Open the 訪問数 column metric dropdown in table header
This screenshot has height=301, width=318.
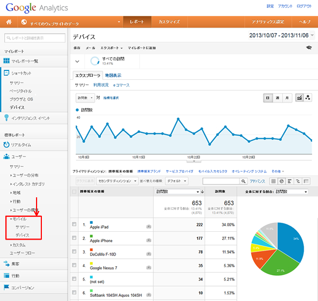coord(178,191)
